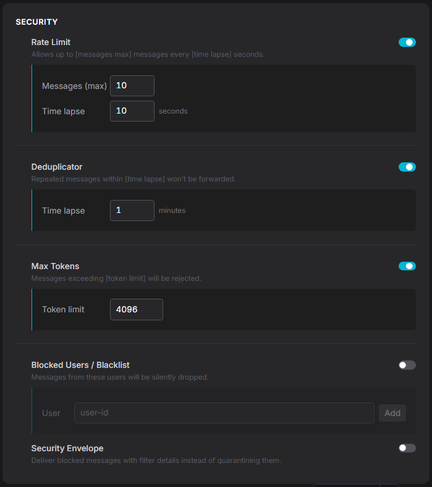Focus the Rate Limit time lapse seconds field
Image resolution: width=432 pixels, height=487 pixels.
(132, 111)
